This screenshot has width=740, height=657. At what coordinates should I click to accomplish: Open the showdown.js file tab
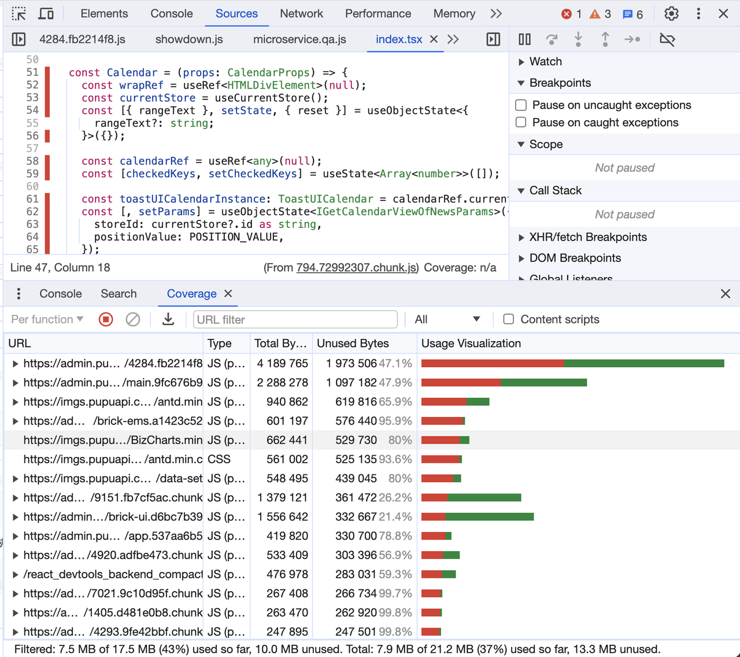(189, 39)
